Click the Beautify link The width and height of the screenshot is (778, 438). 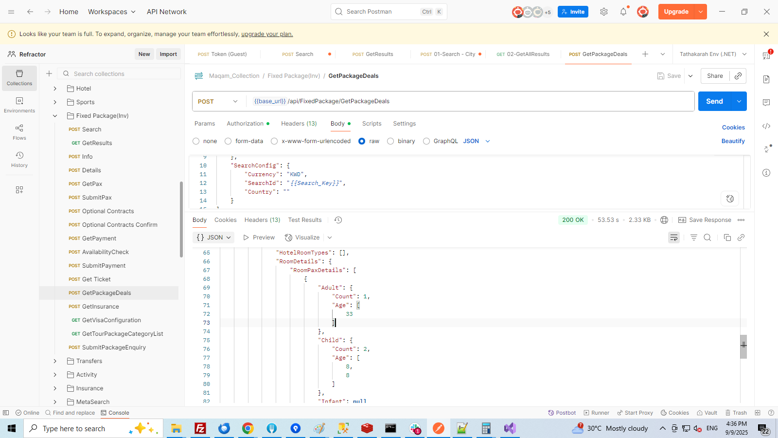coord(733,141)
